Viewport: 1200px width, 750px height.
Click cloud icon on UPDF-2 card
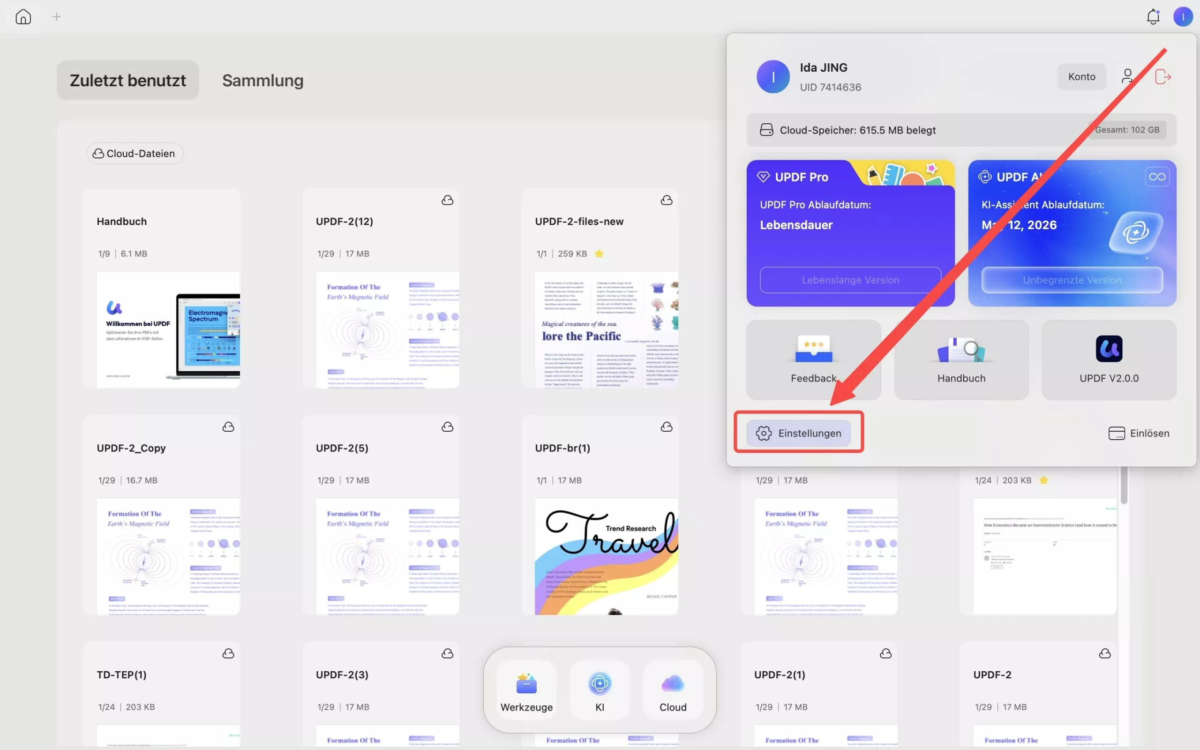click(1105, 653)
